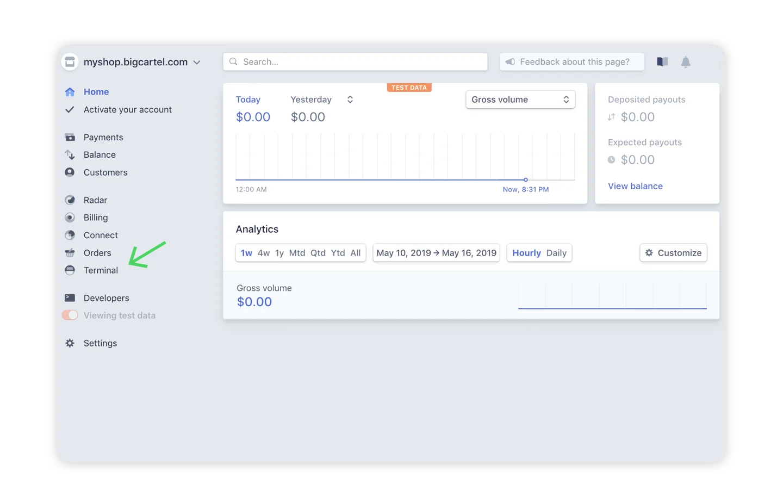
Task: Open the Yesterday comparison selector arrows
Action: pos(350,100)
